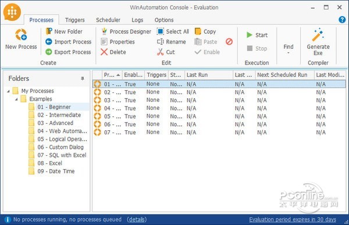Select process row starting with 04
The image size is (349, 225).
coord(219,108)
